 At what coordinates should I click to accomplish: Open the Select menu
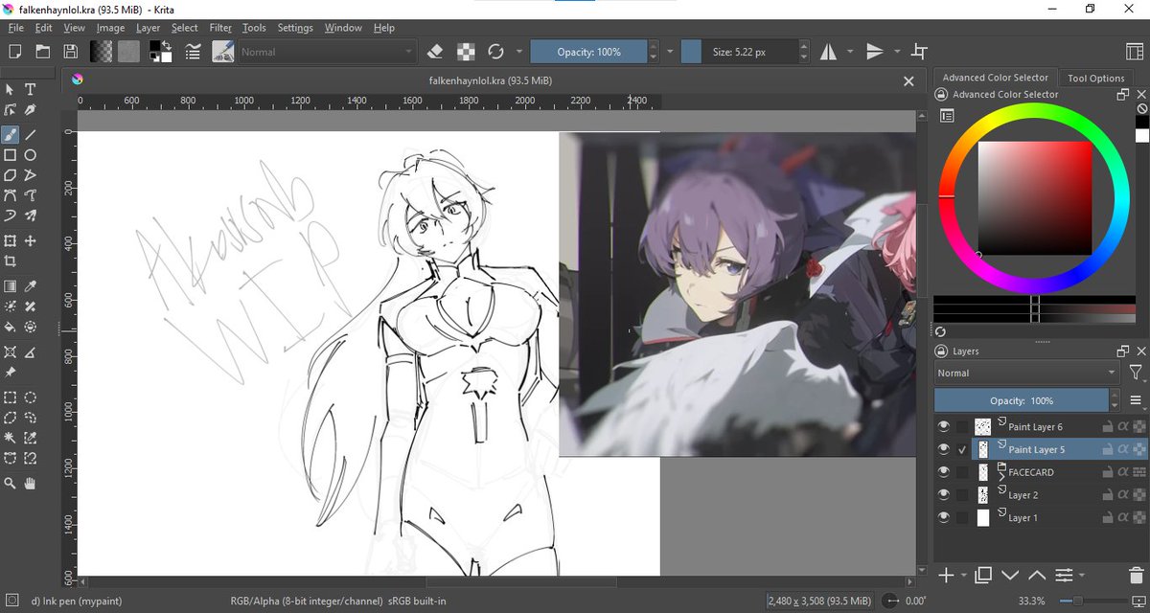pos(185,28)
